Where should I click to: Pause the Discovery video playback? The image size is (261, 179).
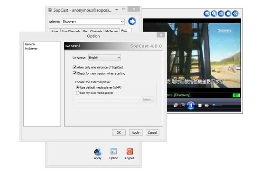(x=191, y=105)
